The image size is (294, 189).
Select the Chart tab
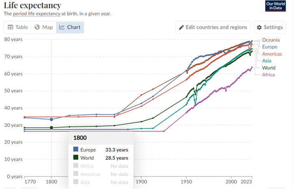[70, 27]
